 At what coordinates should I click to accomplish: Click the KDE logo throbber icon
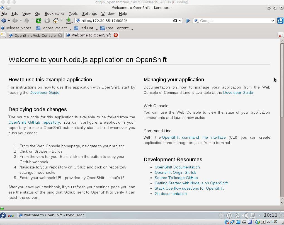pyautogui.click(x=280, y=21)
